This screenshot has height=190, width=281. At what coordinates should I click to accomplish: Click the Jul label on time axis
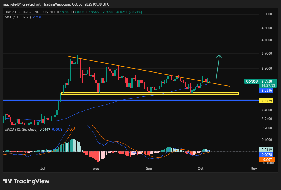(43, 168)
